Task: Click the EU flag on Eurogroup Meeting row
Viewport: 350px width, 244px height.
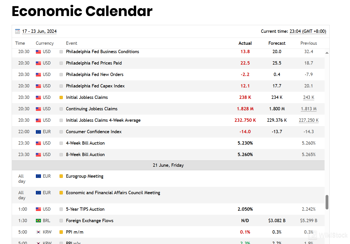Action: tap(38, 176)
